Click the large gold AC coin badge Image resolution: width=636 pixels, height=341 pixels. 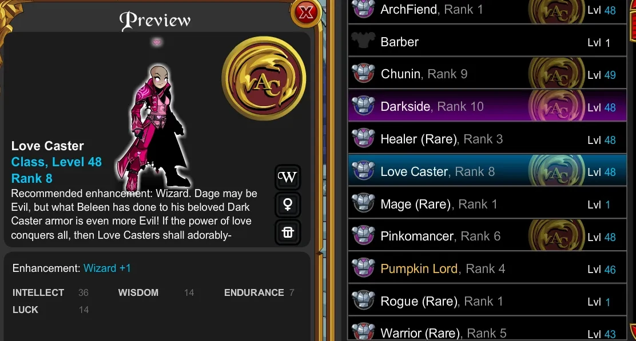[264, 79]
